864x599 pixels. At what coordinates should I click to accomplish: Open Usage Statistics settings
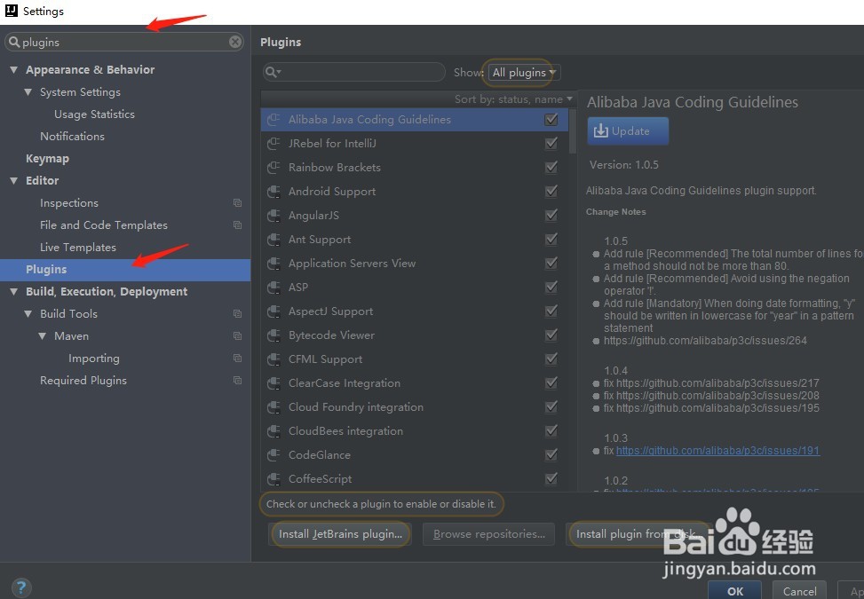(x=94, y=114)
